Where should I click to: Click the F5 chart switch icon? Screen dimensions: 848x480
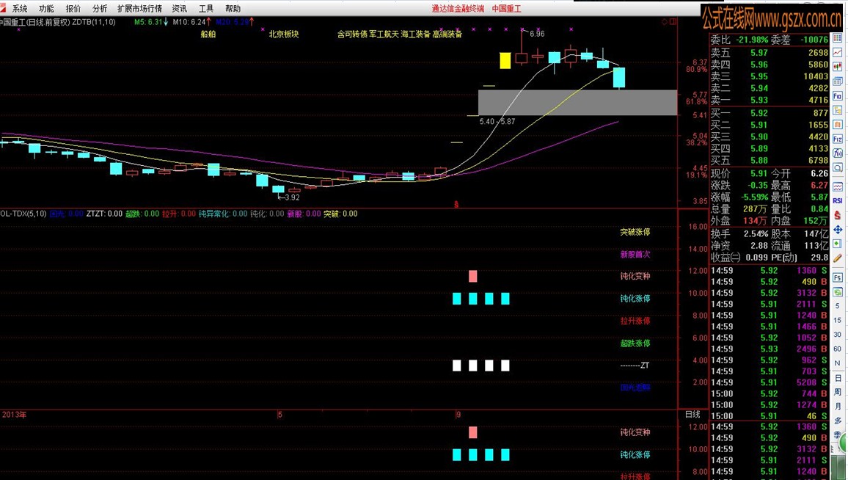click(837, 277)
